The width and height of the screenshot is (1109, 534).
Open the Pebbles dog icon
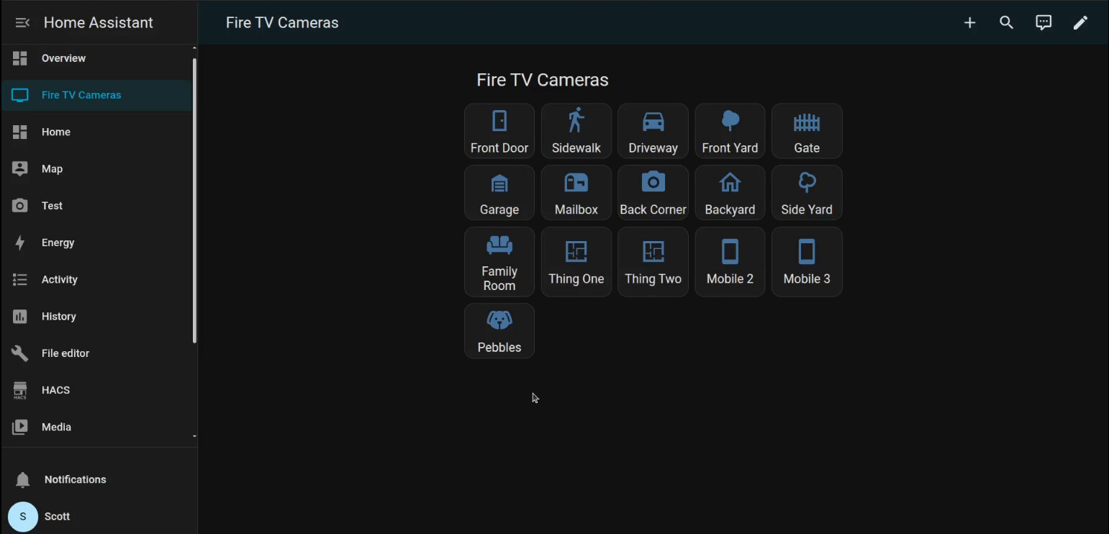pos(499,321)
